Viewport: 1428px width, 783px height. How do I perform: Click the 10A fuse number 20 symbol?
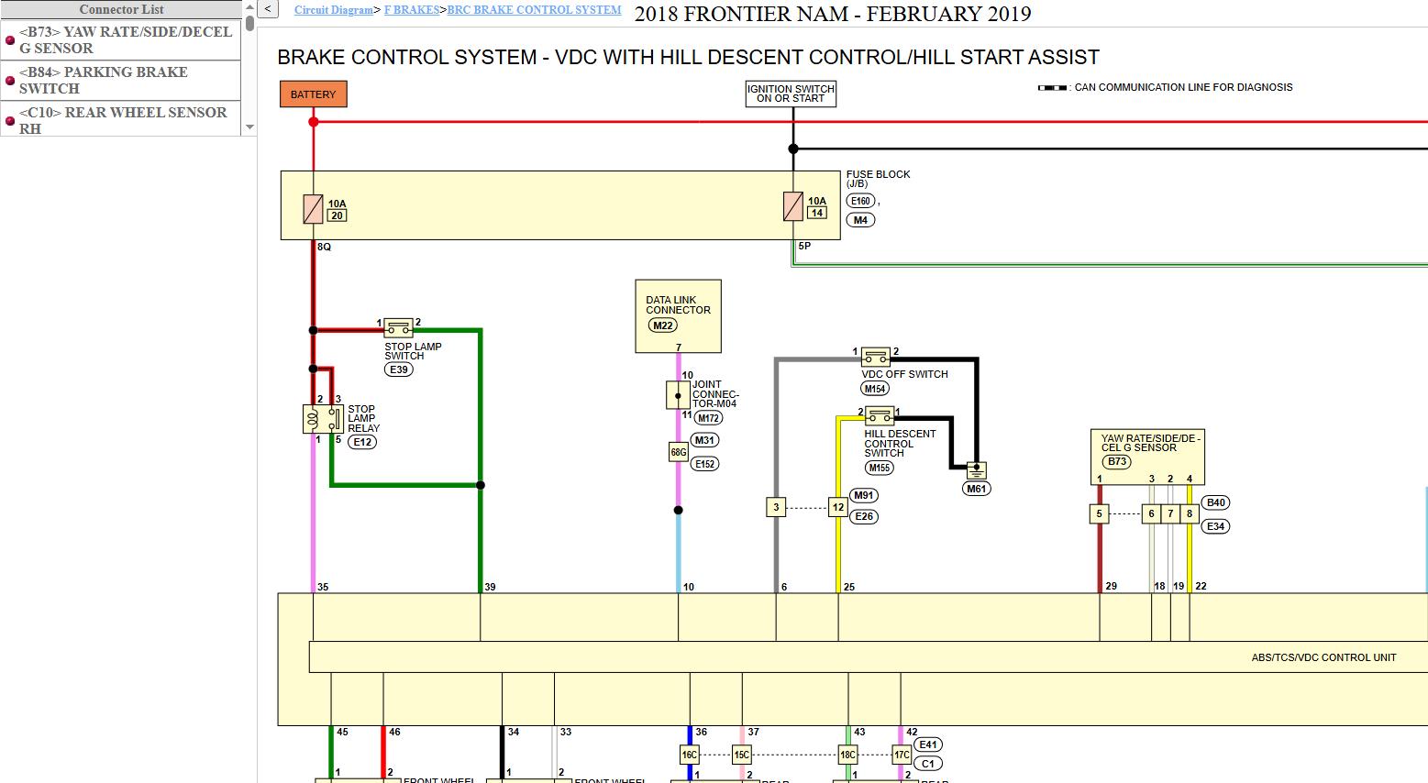[x=313, y=209]
